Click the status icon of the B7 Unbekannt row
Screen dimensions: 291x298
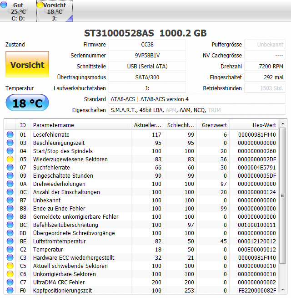10,200
